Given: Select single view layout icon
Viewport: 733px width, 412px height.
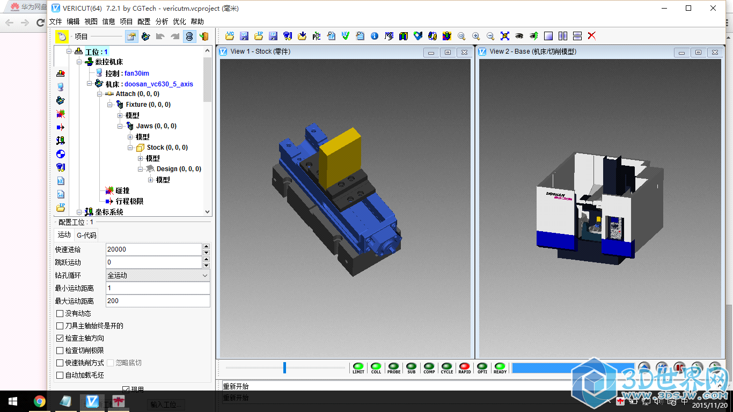Looking at the screenshot, I should coord(548,36).
